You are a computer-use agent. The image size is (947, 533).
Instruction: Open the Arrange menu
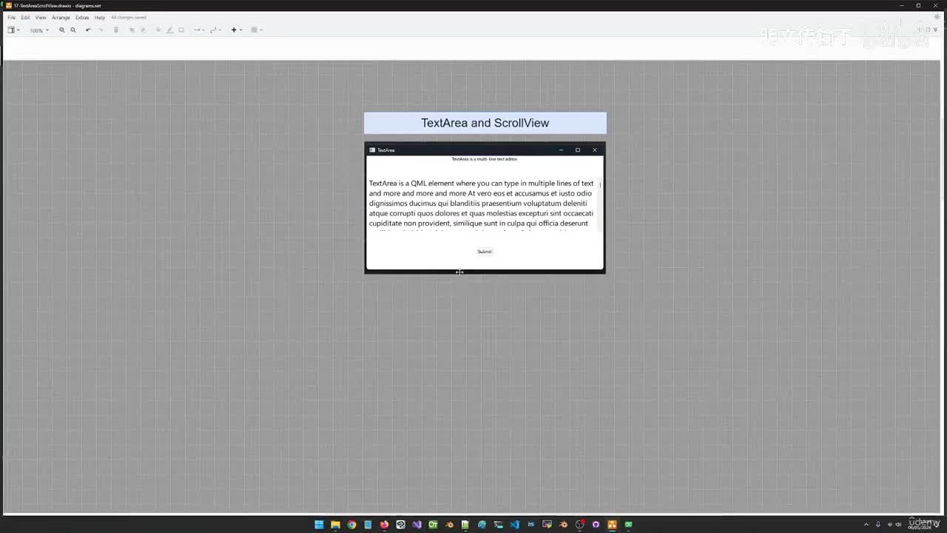click(61, 17)
